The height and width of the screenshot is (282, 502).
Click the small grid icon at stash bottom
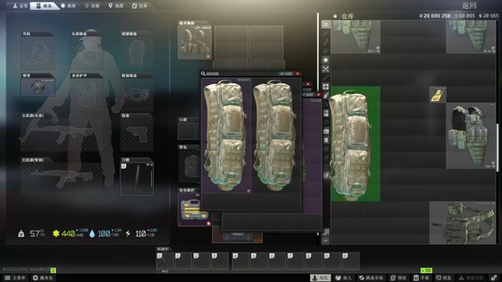click(326, 231)
